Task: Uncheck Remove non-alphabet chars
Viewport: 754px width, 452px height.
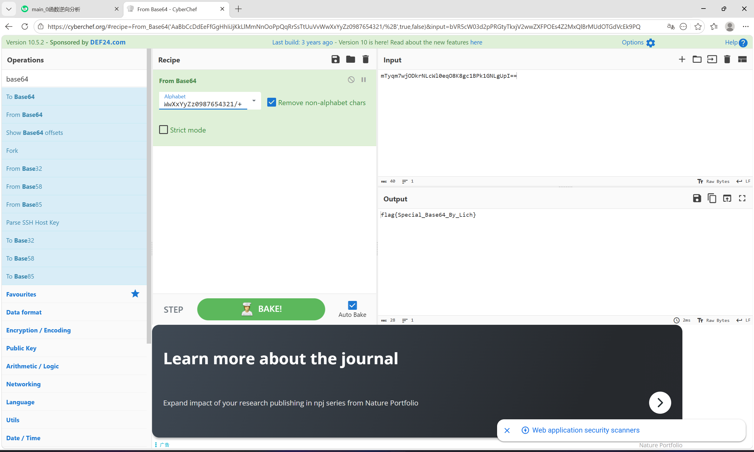Action: (x=271, y=102)
